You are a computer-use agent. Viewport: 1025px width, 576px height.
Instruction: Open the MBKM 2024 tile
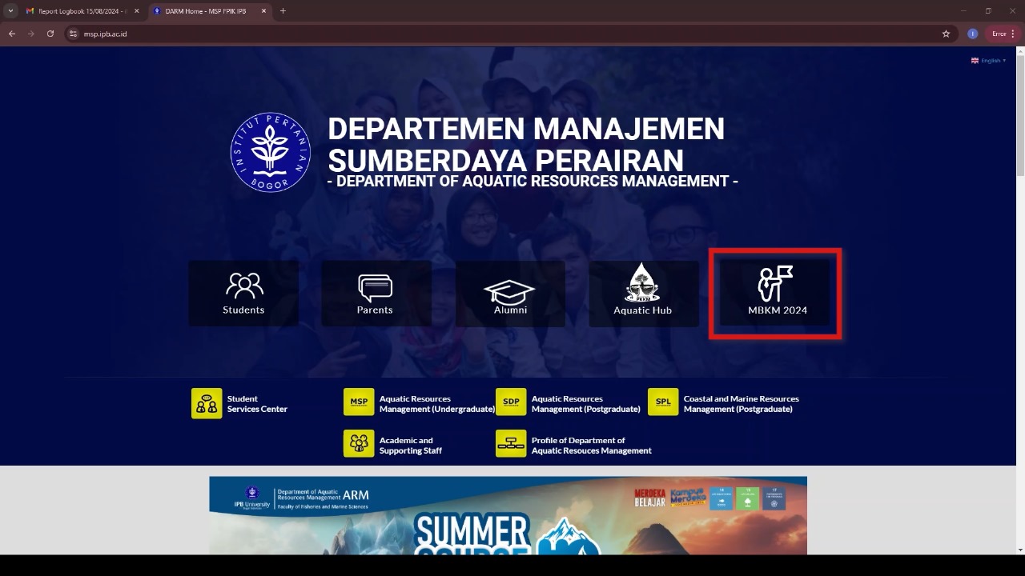(775, 293)
